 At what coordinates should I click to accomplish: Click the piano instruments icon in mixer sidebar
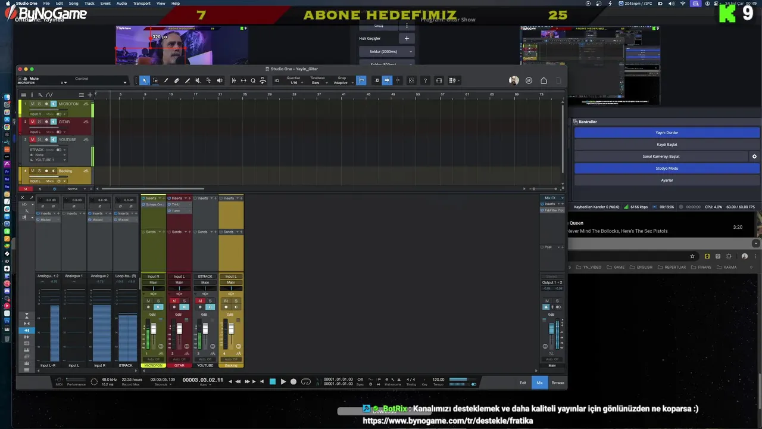pyautogui.click(x=26, y=350)
